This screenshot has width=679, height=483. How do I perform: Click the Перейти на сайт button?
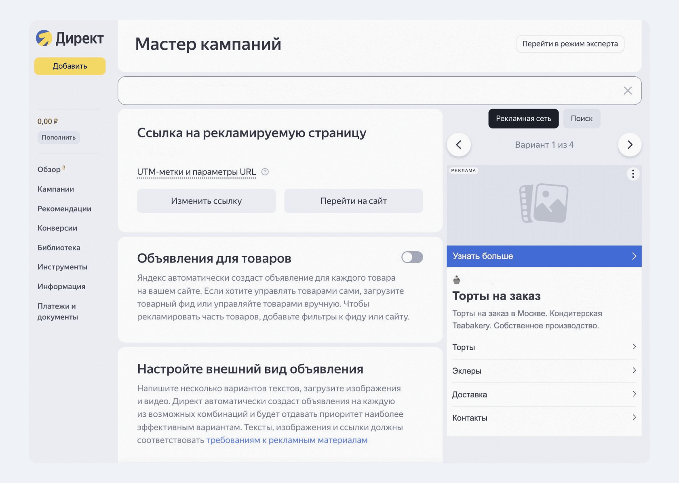[354, 201]
